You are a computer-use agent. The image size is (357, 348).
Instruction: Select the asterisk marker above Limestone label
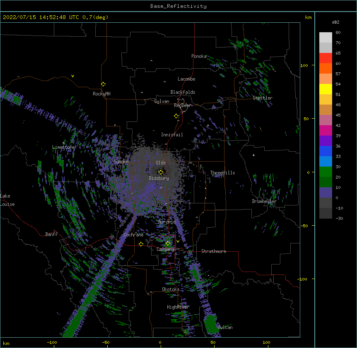(64, 143)
